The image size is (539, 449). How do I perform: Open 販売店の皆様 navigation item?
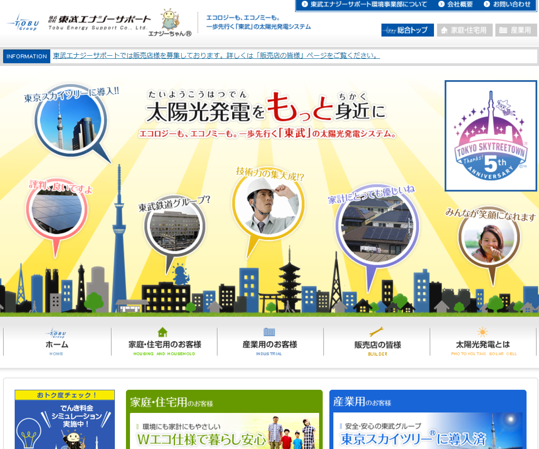point(377,342)
